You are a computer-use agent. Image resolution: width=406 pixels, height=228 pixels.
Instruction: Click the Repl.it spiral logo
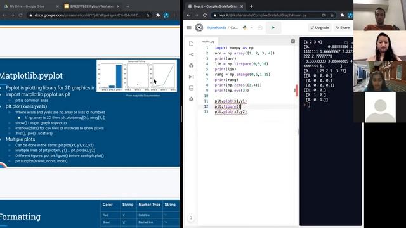point(199,28)
